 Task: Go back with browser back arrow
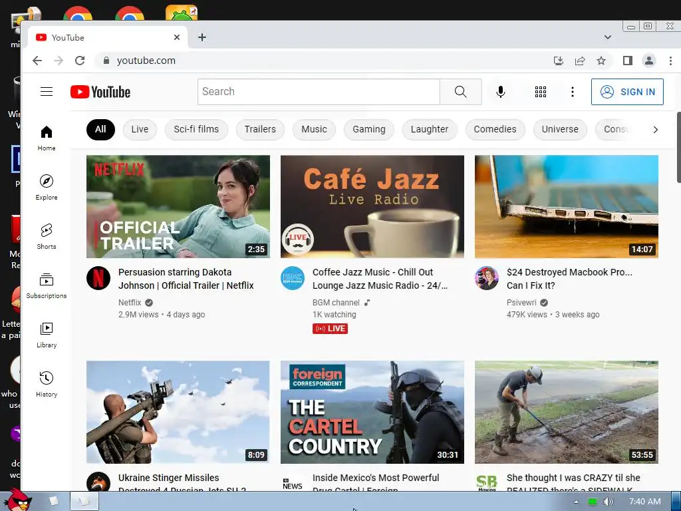click(x=37, y=61)
